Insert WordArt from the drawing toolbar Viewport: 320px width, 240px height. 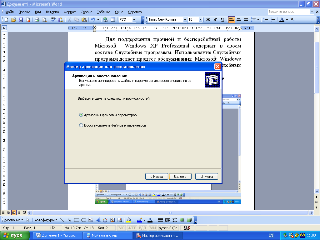[x=98, y=220]
